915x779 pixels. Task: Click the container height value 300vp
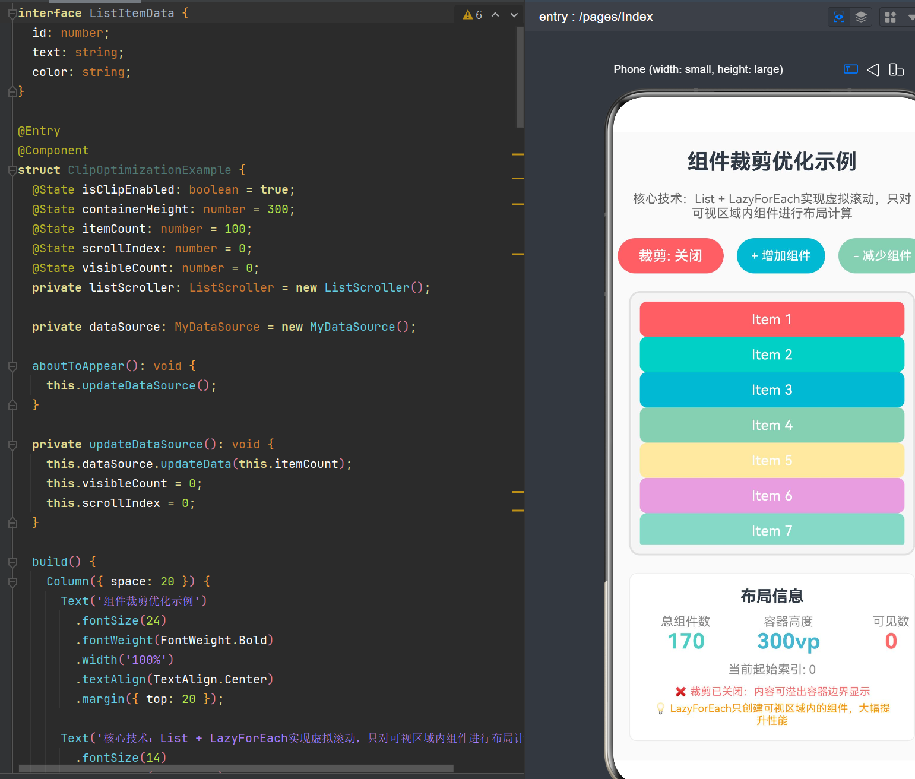coord(789,641)
